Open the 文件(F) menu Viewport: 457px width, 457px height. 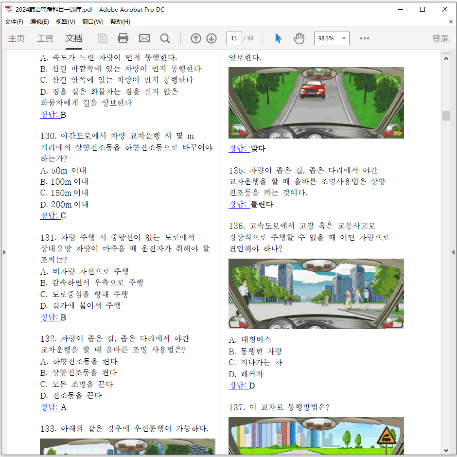pos(14,21)
